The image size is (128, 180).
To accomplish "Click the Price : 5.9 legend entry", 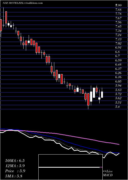I will point(15,171).
